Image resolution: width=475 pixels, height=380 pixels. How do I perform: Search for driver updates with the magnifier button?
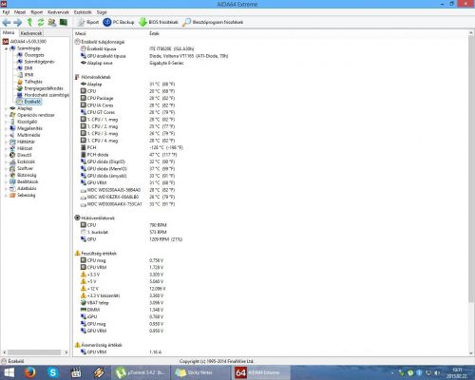click(213, 22)
